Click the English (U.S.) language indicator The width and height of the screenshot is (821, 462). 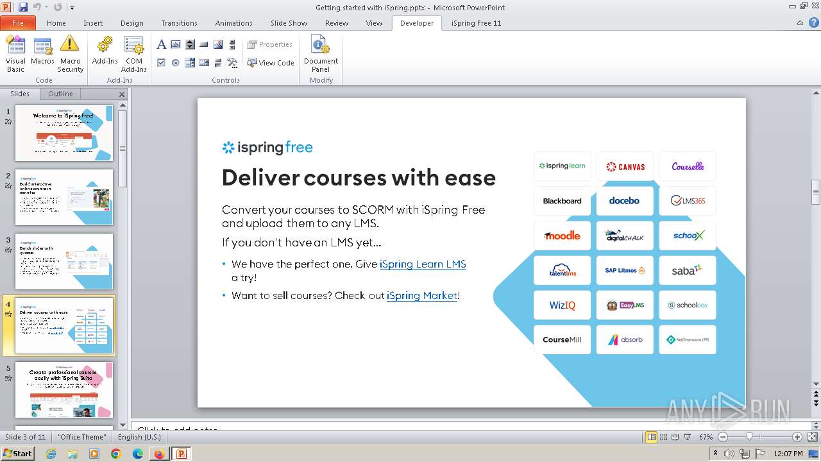(139, 437)
